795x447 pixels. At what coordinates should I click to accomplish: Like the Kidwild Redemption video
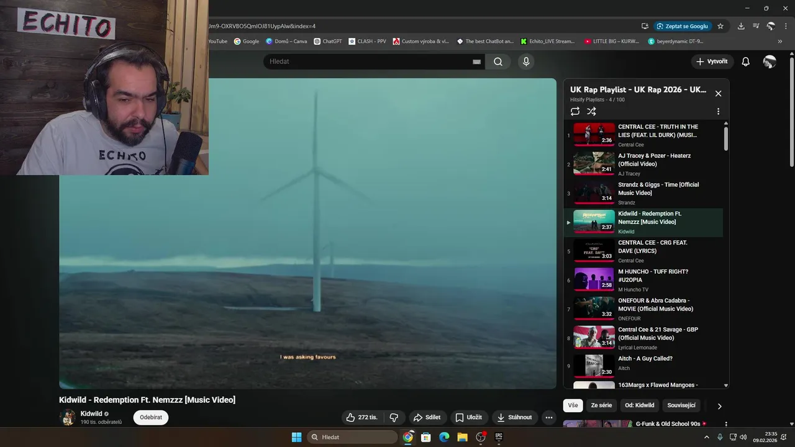point(362,417)
